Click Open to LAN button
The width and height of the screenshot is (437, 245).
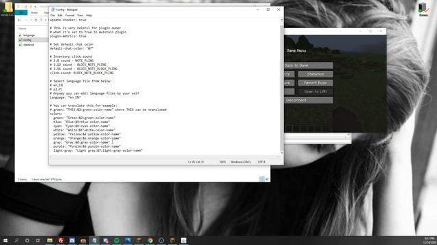315,92
